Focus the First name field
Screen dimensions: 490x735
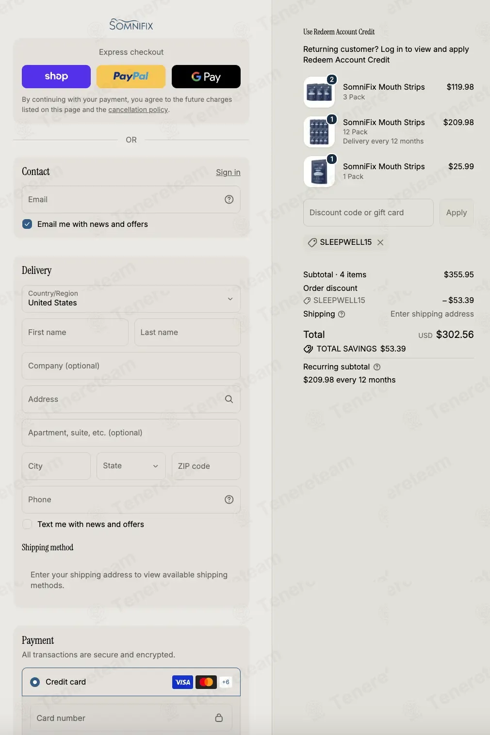click(75, 332)
